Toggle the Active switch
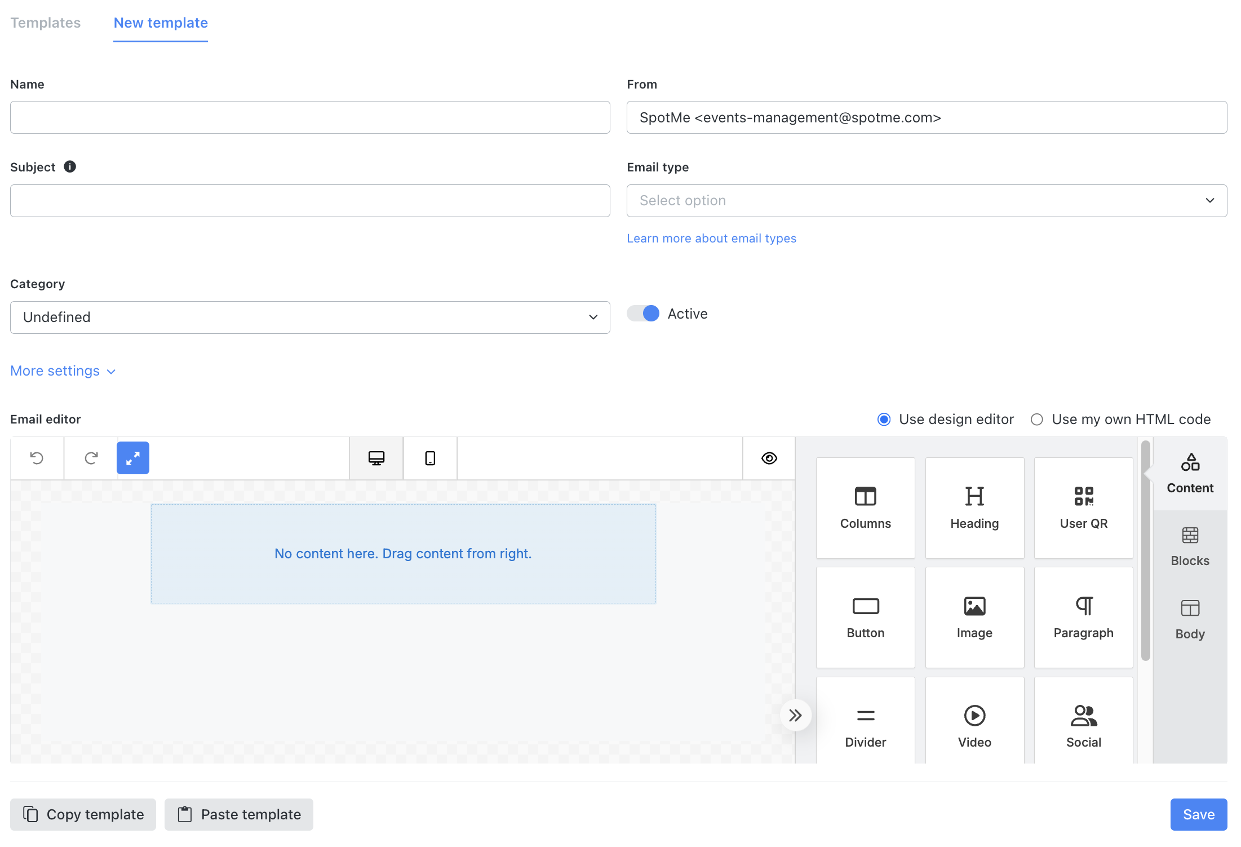1241x847 pixels. coord(643,314)
